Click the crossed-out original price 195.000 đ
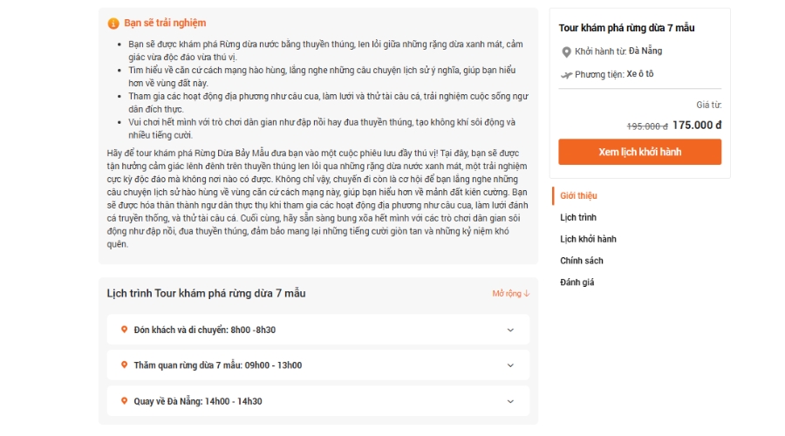This screenshot has width=785, height=436. (x=647, y=126)
